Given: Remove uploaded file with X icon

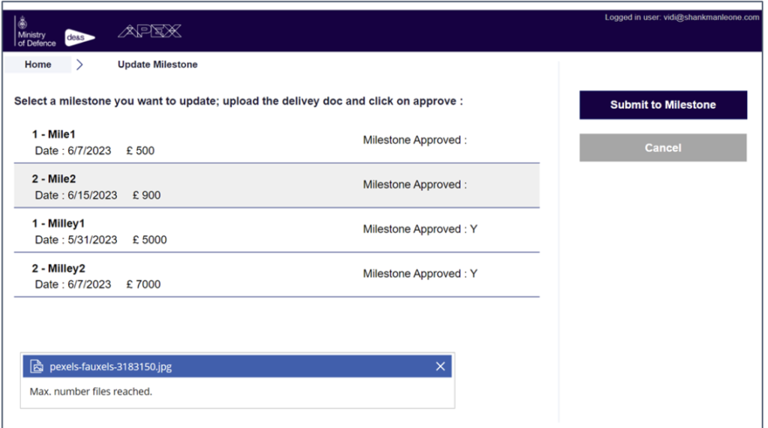Looking at the screenshot, I should pos(440,367).
